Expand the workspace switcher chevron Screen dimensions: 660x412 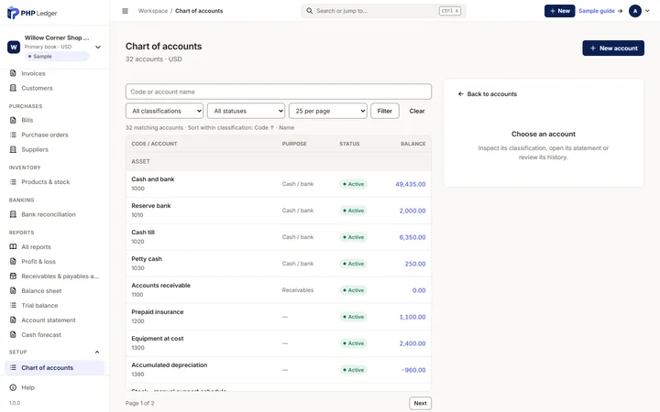click(98, 47)
